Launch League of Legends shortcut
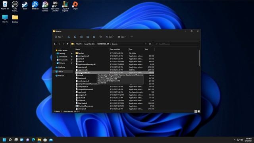Viewport: 254px width, 143px height. click(x=65, y=6)
